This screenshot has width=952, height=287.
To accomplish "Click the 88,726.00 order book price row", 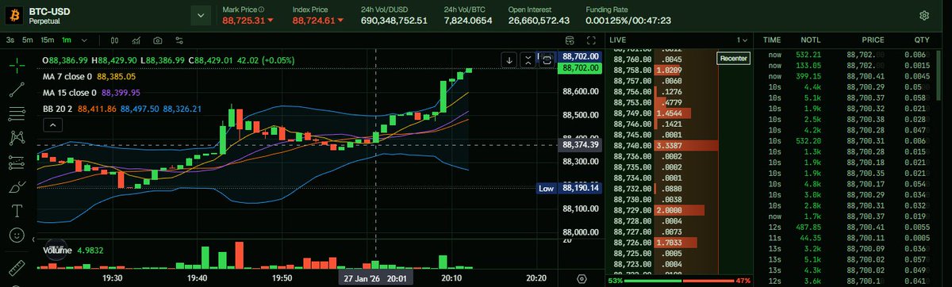I will pyautogui.click(x=680, y=243).
